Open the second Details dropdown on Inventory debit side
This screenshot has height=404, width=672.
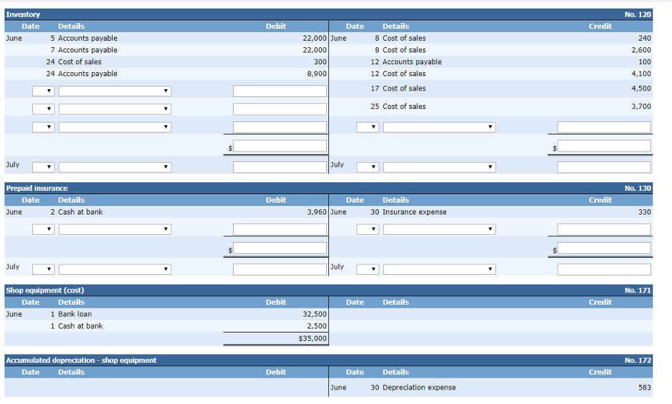tap(115, 109)
